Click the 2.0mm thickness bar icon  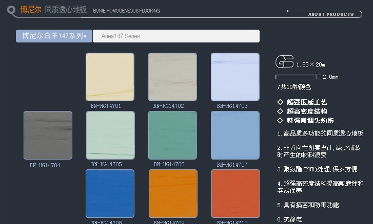click(x=297, y=77)
